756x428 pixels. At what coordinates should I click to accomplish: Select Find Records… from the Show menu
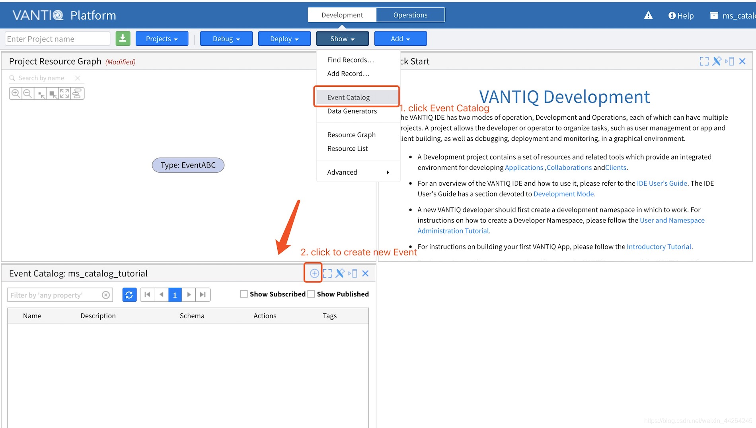358,60
